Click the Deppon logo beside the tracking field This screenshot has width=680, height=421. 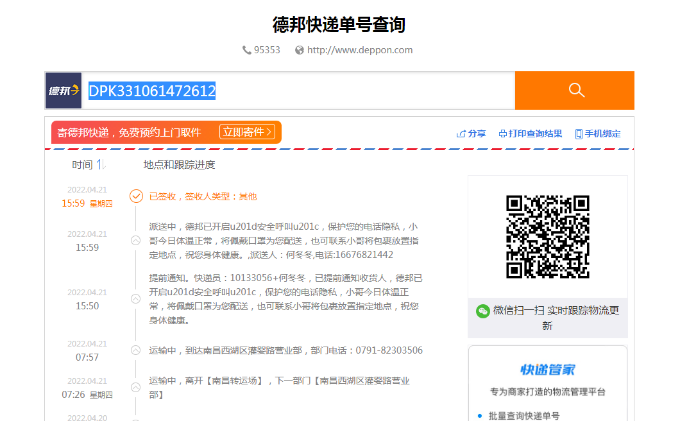(64, 90)
